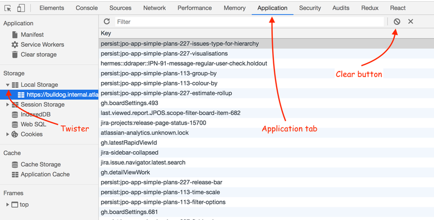This screenshot has height=220, width=434.
Task: Select the gh.boardSettings.493 key row
Action: point(266,103)
